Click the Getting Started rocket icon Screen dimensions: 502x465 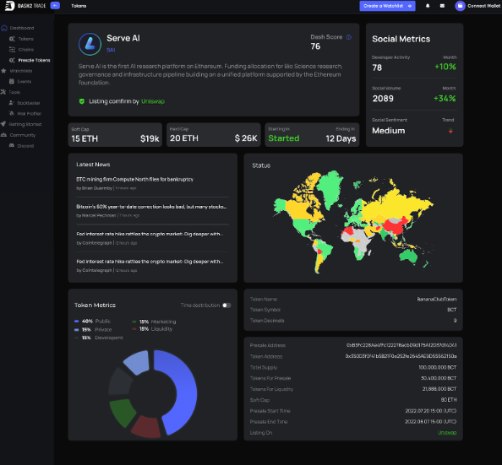pyautogui.click(x=3, y=124)
